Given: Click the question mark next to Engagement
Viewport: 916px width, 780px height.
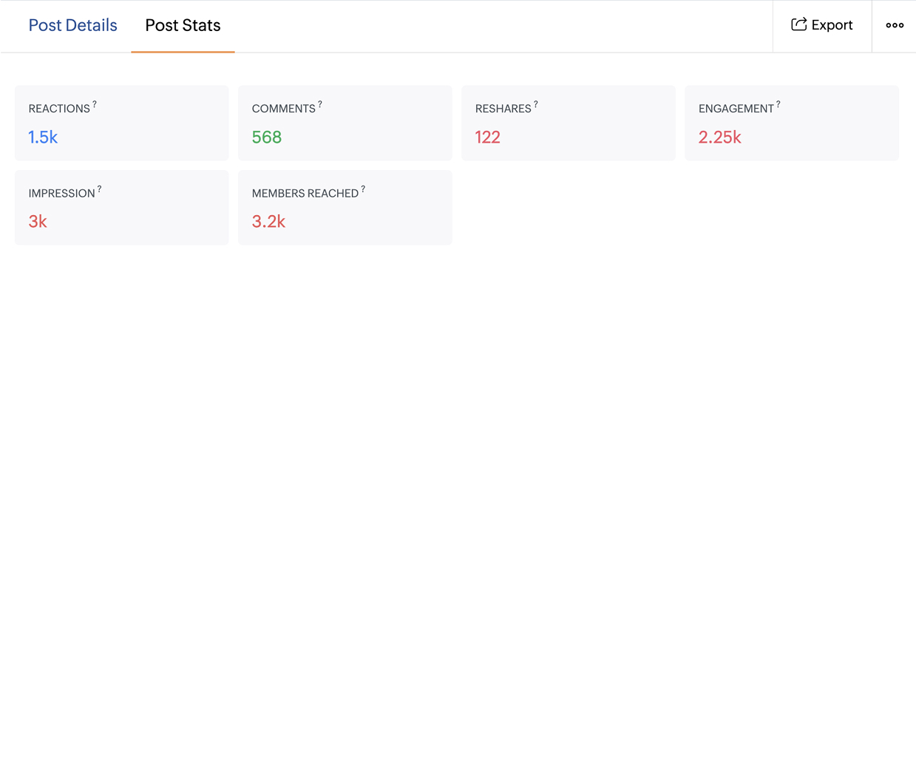Looking at the screenshot, I should point(778,104).
